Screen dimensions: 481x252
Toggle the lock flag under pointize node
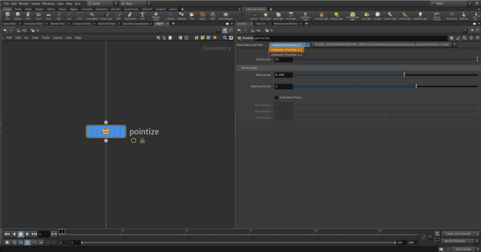[x=142, y=140]
